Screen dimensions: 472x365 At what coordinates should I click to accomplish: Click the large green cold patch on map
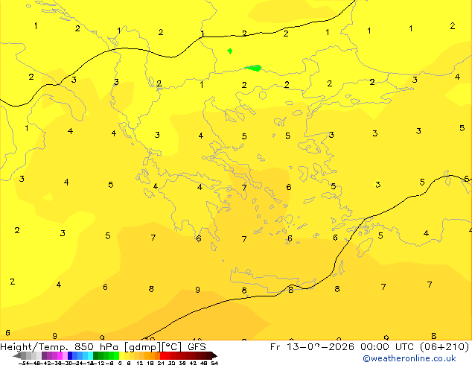[x=254, y=68]
